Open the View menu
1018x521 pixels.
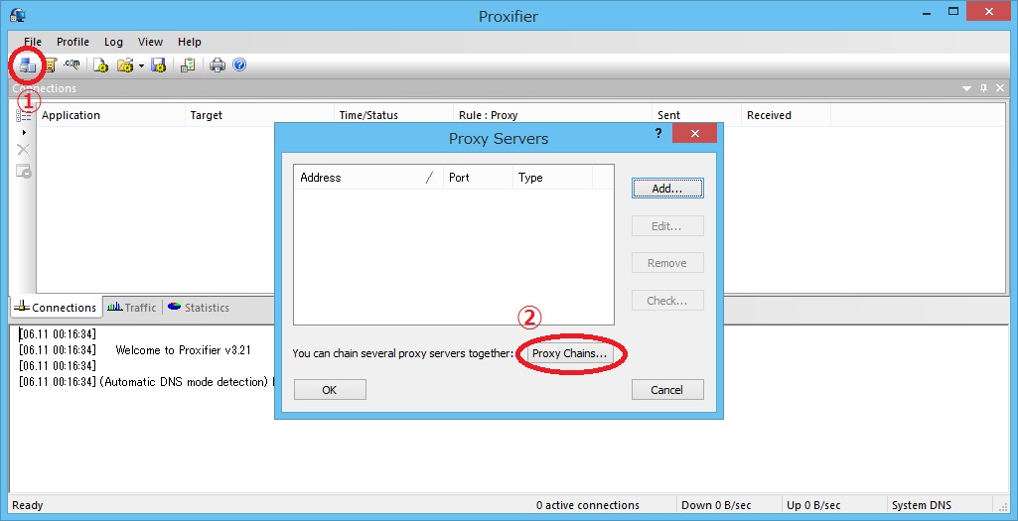[x=150, y=42]
